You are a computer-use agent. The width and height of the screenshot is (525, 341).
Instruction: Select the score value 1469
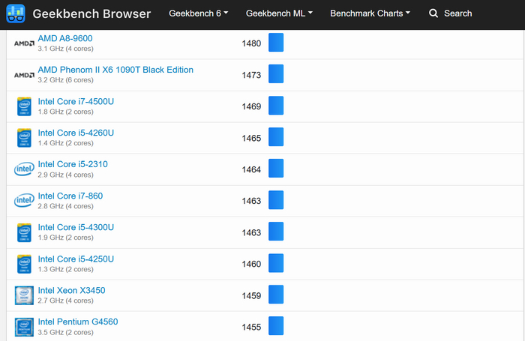(251, 106)
